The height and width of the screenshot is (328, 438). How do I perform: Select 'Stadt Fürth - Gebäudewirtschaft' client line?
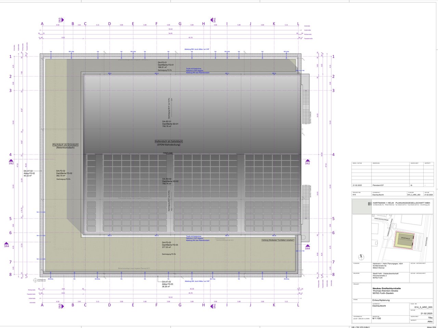[386, 273]
